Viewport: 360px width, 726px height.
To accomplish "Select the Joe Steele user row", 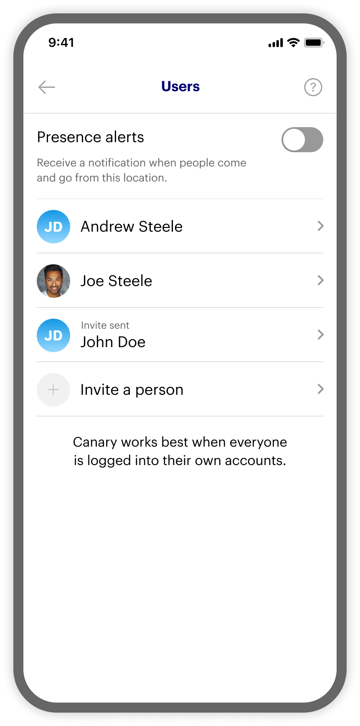I will click(x=180, y=281).
